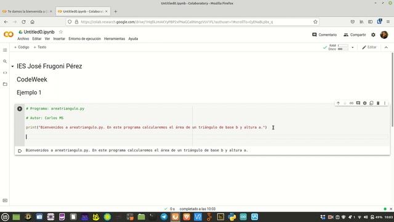Close the Untitled0.ipynb browser tab

(107, 11)
